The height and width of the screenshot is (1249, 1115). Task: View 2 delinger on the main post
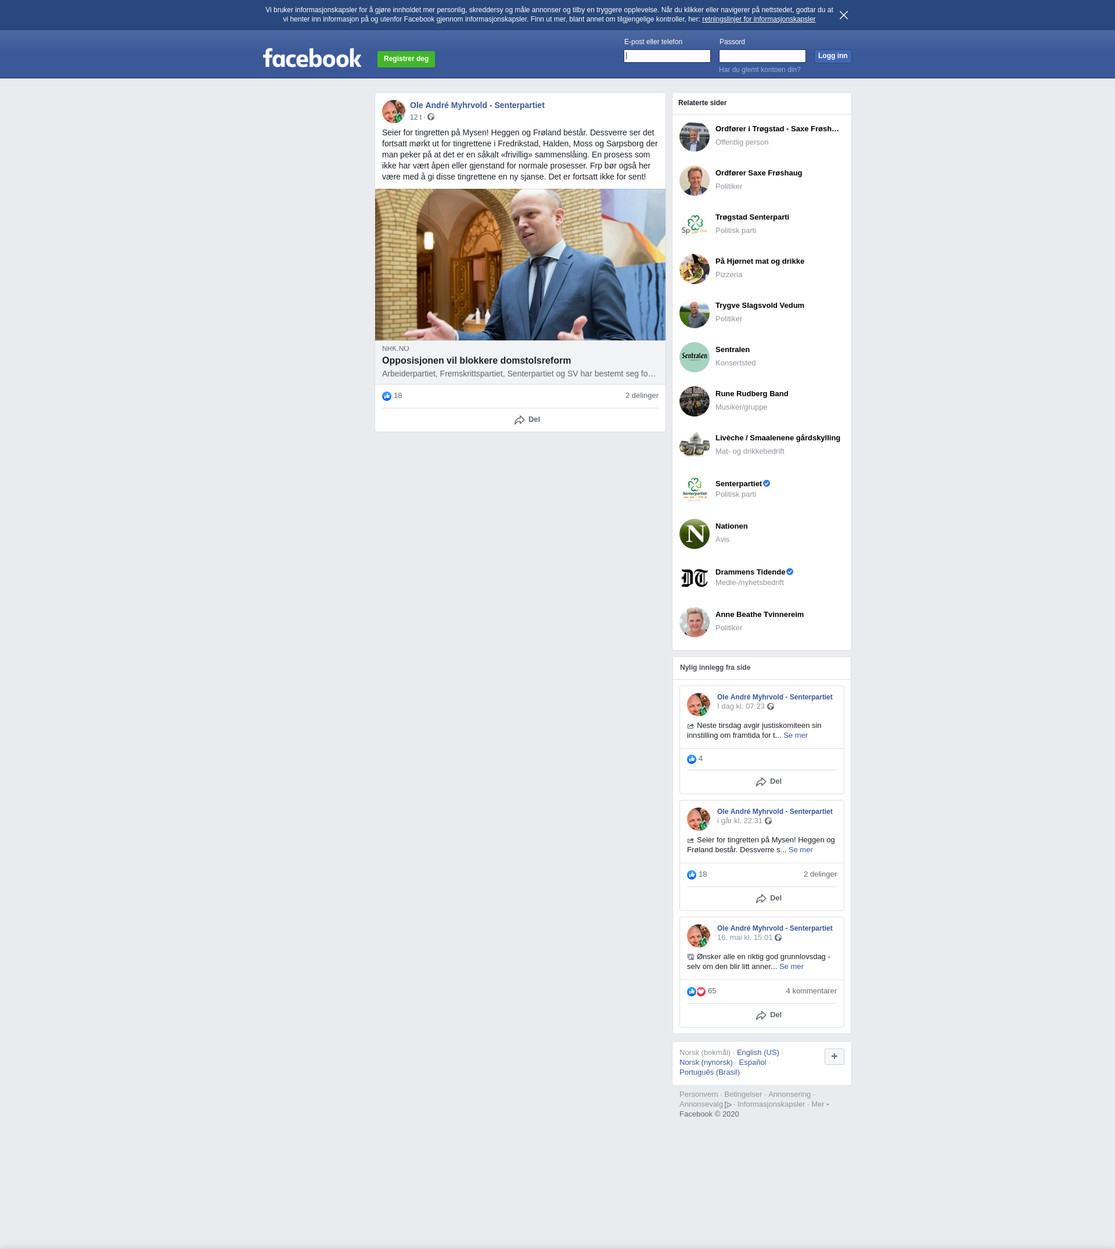[x=642, y=396]
